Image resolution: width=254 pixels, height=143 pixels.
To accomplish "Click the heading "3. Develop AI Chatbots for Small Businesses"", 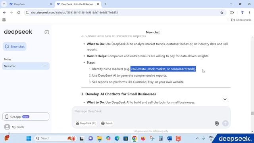I will coord(119,94).
